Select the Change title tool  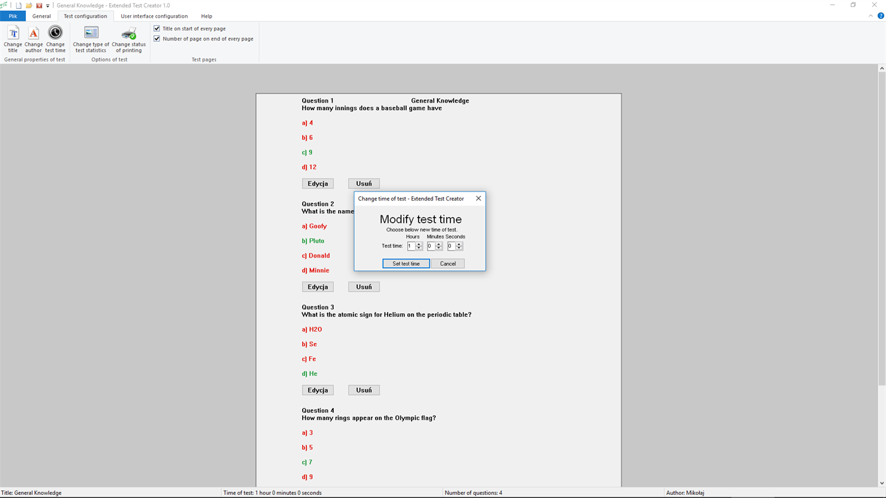(x=13, y=37)
